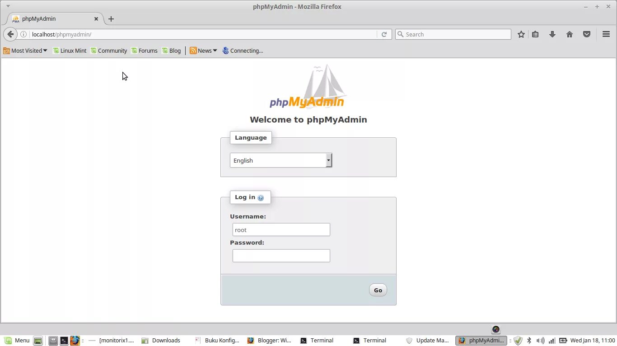Click the update manager shield tray icon
The height and width of the screenshot is (346, 617).
(518, 341)
